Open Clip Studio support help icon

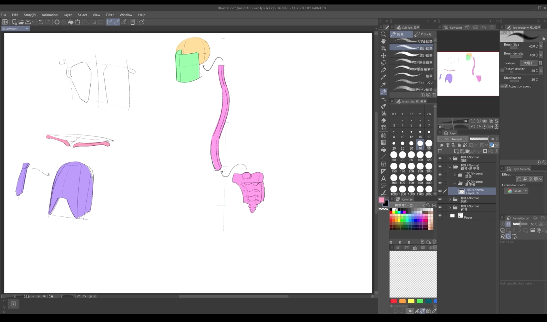click(x=142, y=22)
